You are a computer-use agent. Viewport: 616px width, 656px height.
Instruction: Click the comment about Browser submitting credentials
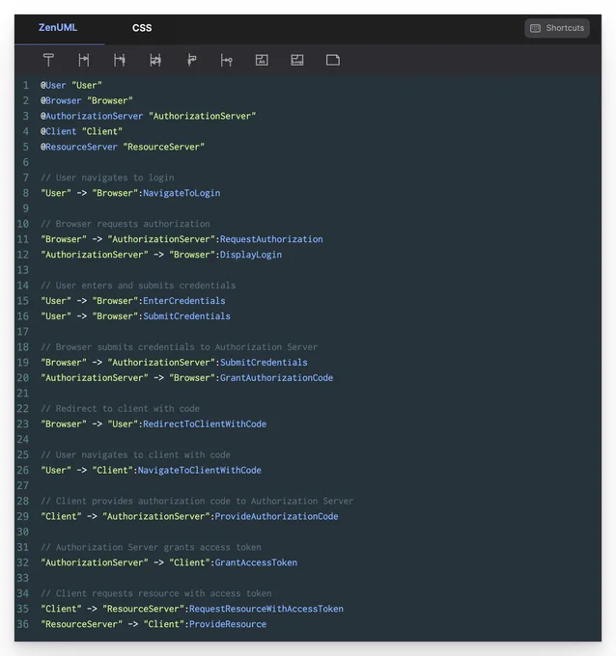coord(180,347)
